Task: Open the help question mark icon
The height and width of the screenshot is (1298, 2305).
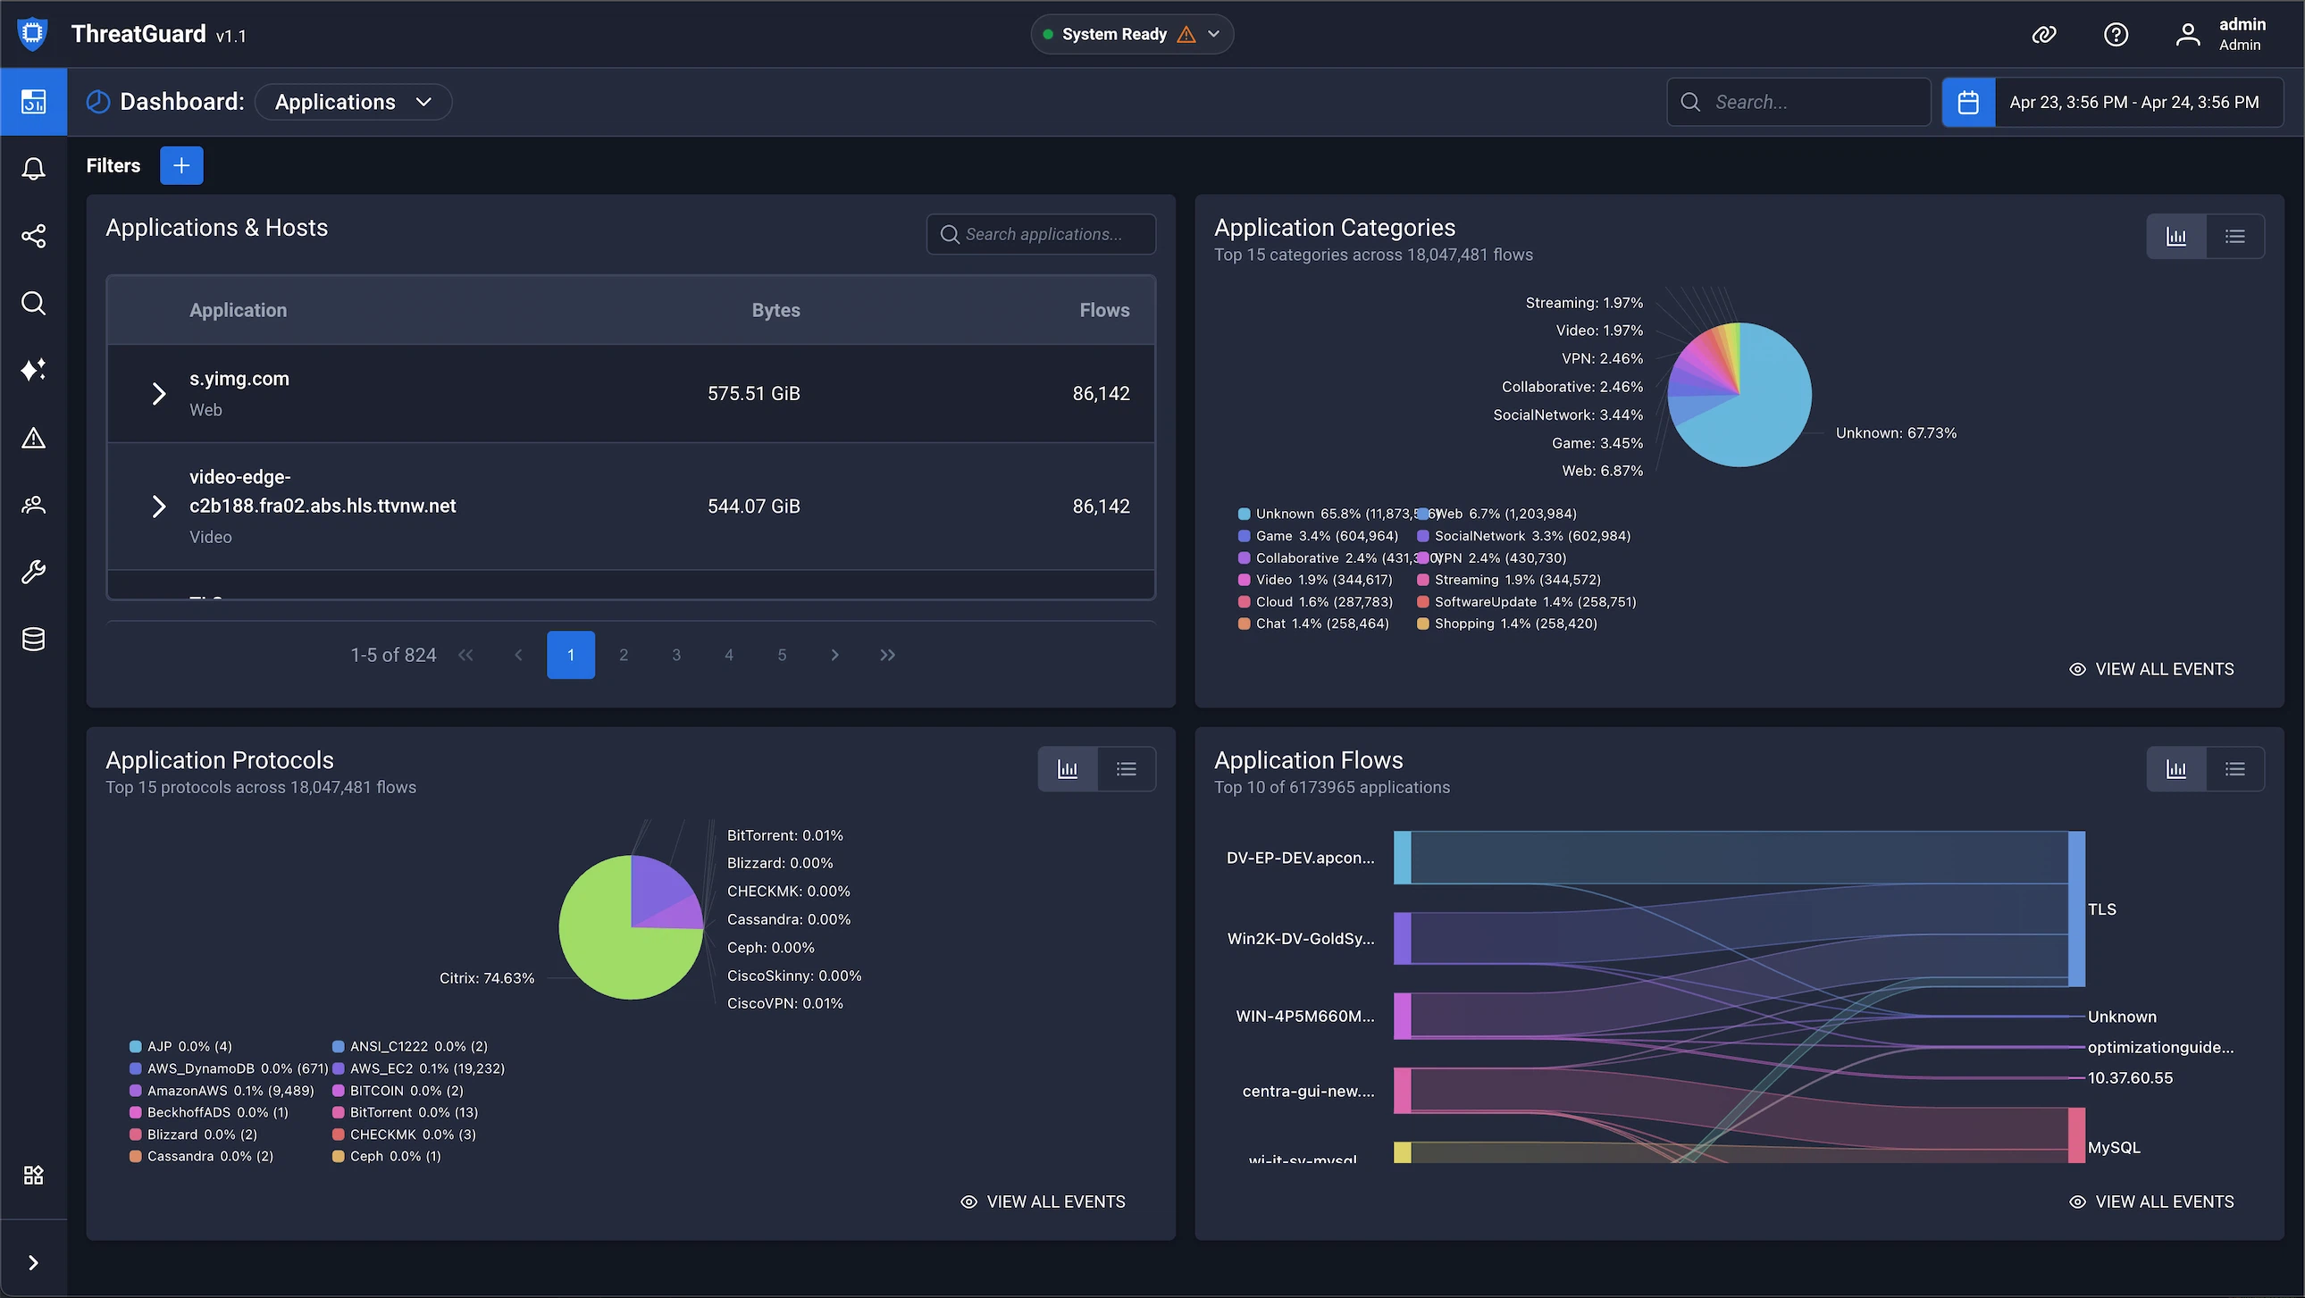Action: pos(2116,35)
